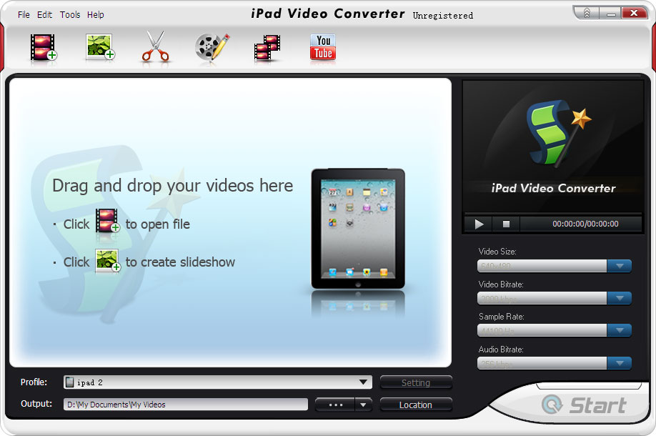Select the video Effects editing icon

(x=211, y=46)
